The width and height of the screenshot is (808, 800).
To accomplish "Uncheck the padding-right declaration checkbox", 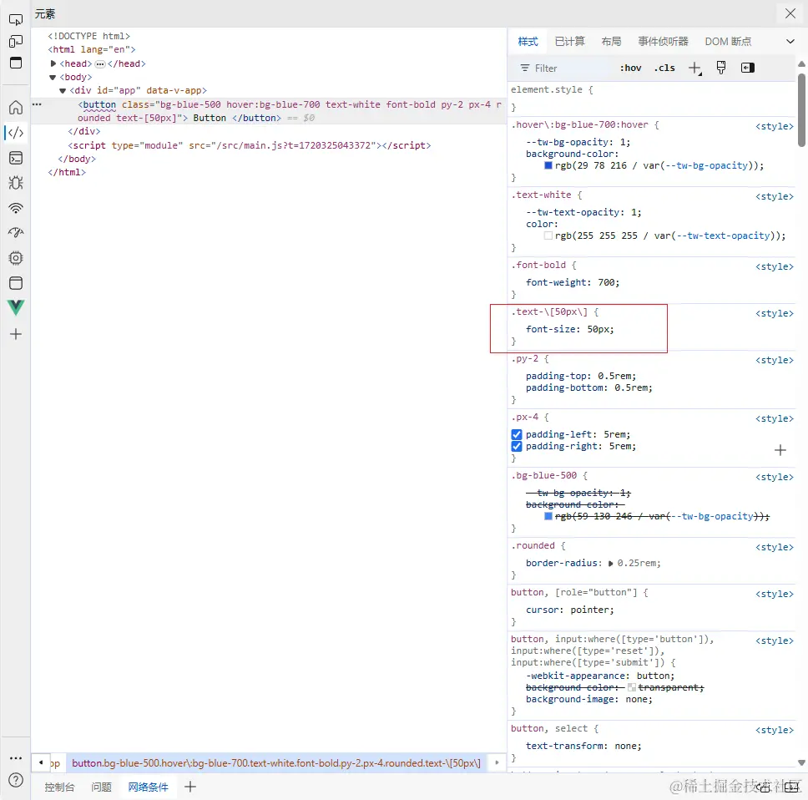I will click(x=517, y=447).
